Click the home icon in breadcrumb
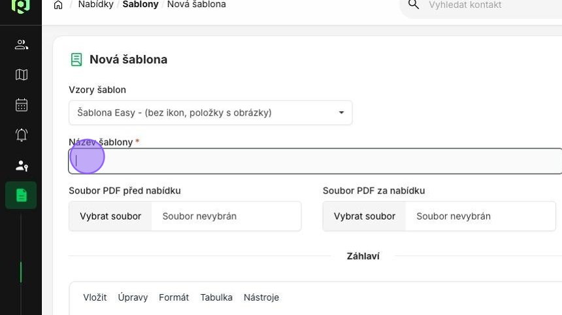The height and width of the screenshot is (315, 562). click(x=58, y=5)
